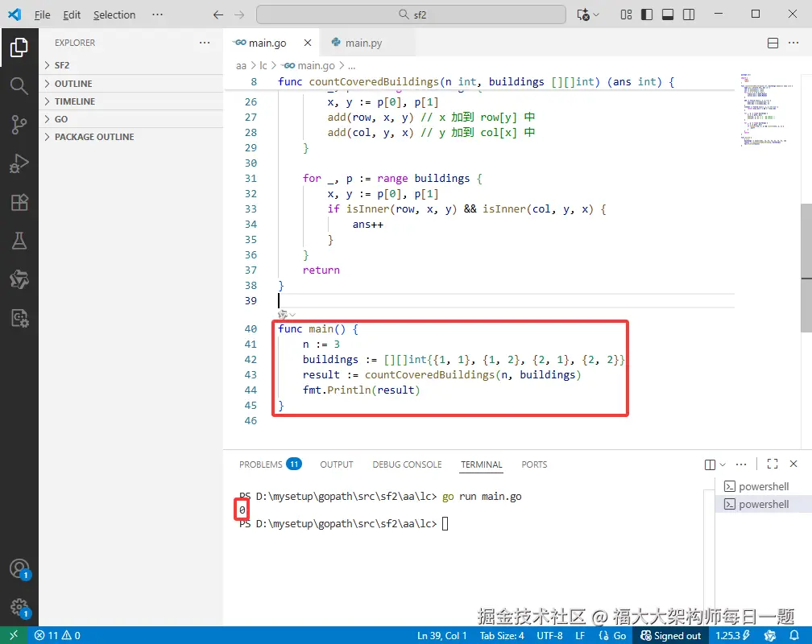This screenshot has width=812, height=644.
Task: Open Explorer more actions ellipsis
Action: [205, 43]
